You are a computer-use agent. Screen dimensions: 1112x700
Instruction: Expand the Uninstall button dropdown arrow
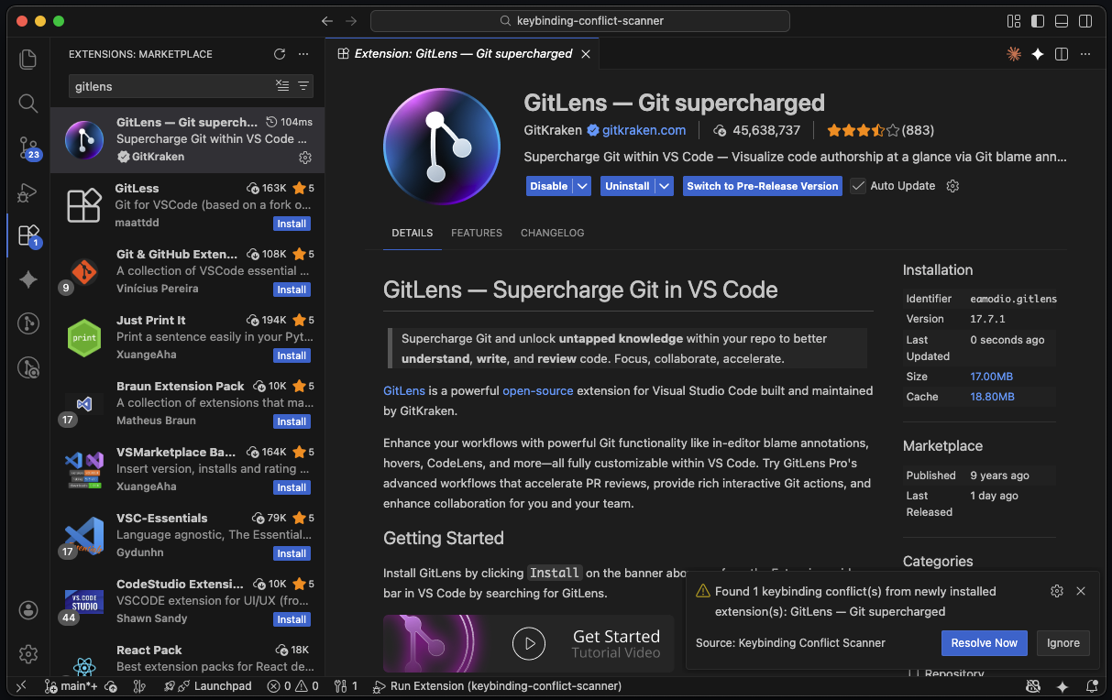click(666, 186)
